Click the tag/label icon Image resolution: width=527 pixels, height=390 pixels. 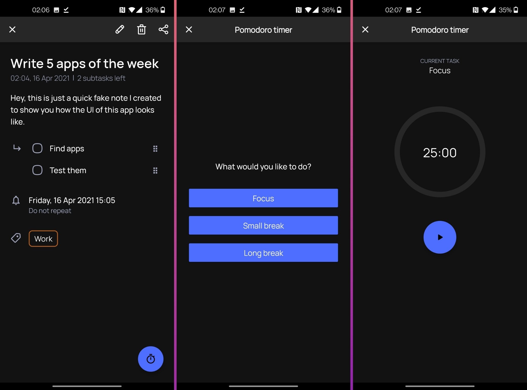coord(16,238)
